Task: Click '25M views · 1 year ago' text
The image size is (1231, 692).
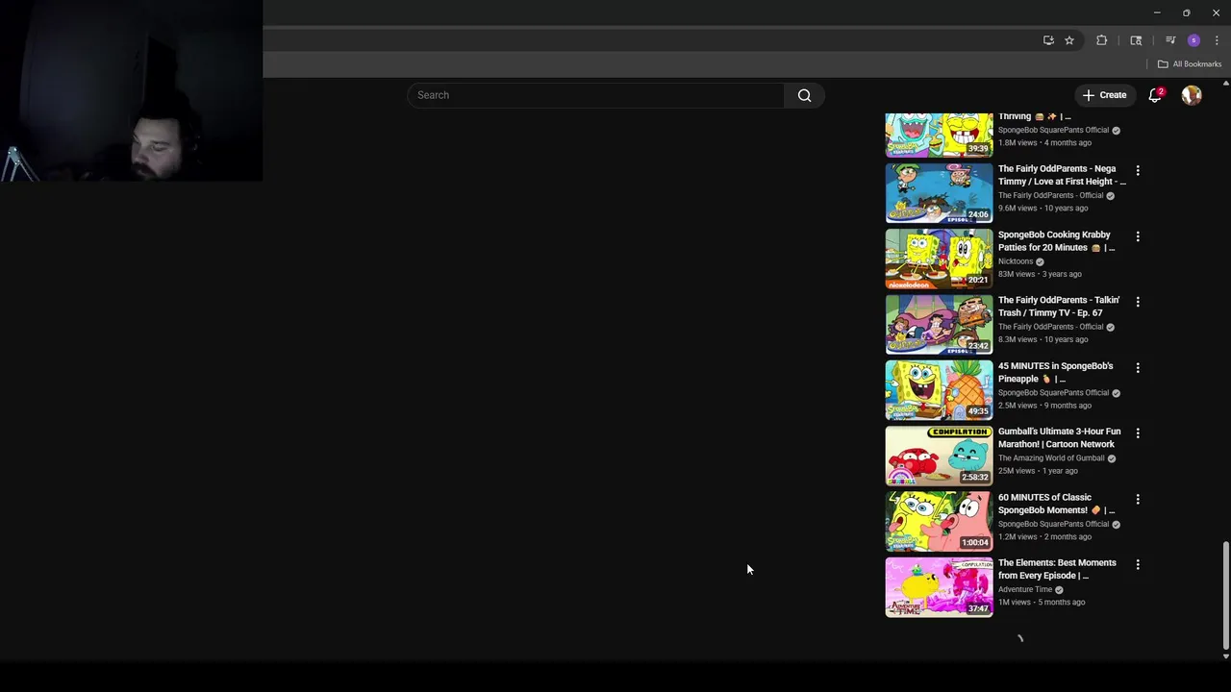Action: pyautogui.click(x=1038, y=471)
